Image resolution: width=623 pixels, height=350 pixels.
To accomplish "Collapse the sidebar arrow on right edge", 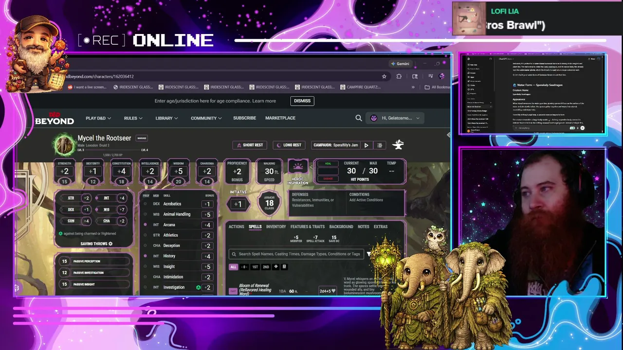I will [x=448, y=135].
